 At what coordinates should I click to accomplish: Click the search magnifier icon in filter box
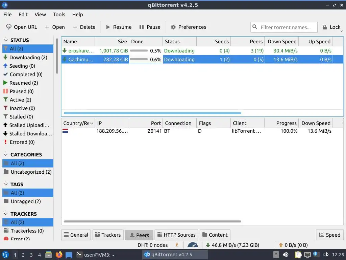pyautogui.click(x=255, y=27)
